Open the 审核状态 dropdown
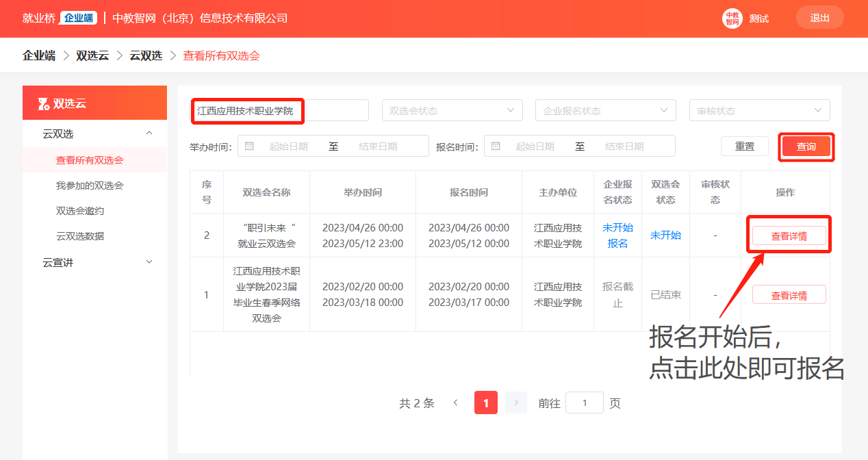The width and height of the screenshot is (868, 460). click(760, 110)
